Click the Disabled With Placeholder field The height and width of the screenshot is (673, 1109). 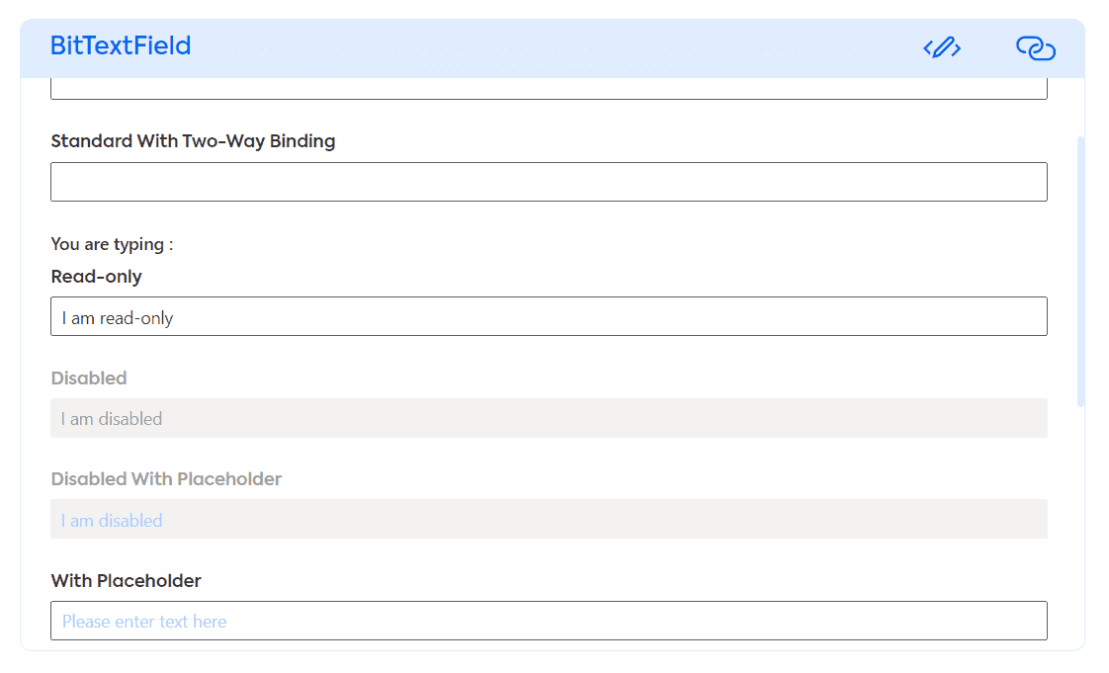(549, 519)
